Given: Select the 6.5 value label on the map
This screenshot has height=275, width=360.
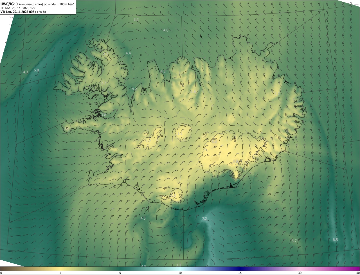Looking at the screenshot, I should [335, 240].
